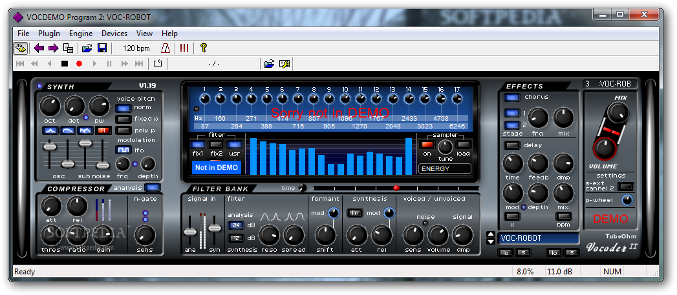The image size is (677, 295).
Task: Toggle the sampler on button
Action: point(427,145)
